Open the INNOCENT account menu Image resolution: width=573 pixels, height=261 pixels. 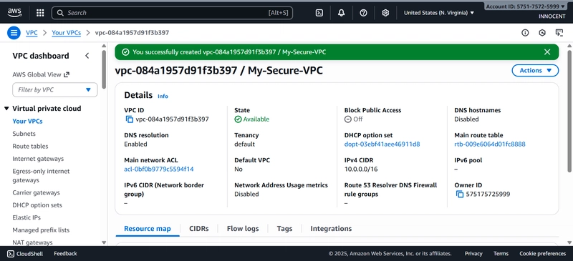click(552, 16)
